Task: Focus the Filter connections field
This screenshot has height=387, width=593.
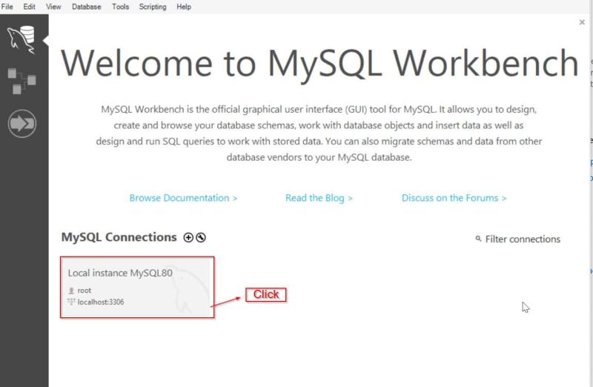Action: (x=523, y=239)
